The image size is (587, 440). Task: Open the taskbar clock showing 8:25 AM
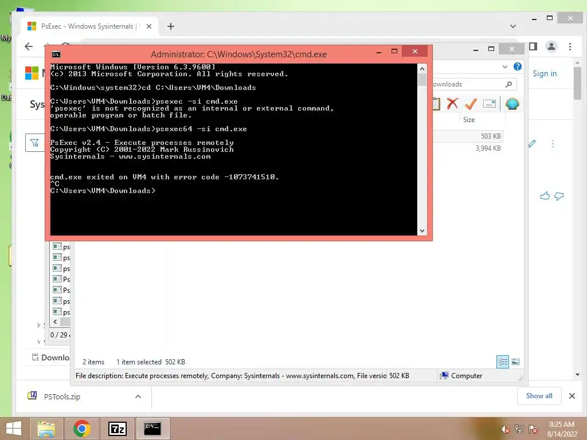[562, 429]
